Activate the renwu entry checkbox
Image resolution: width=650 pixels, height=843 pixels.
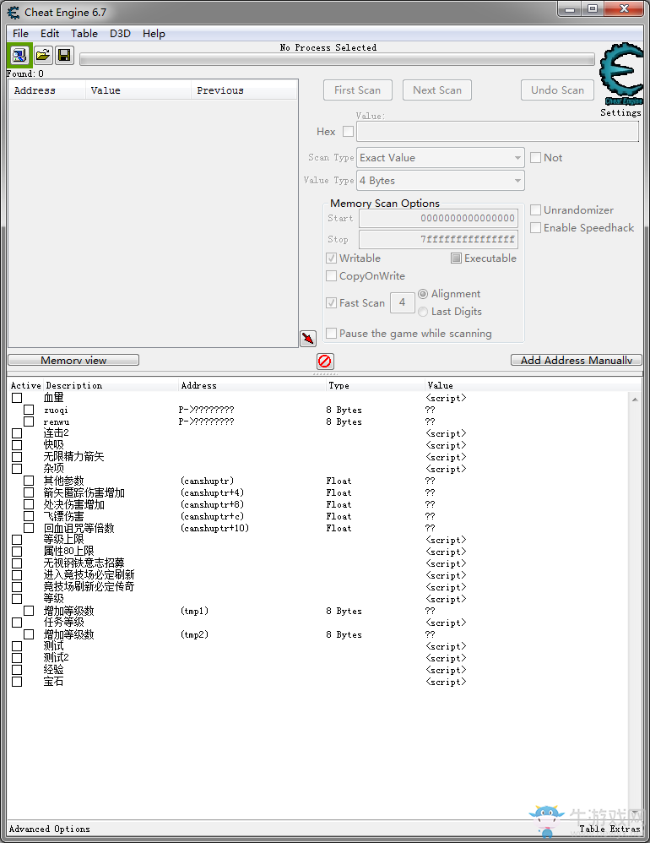[29, 421]
